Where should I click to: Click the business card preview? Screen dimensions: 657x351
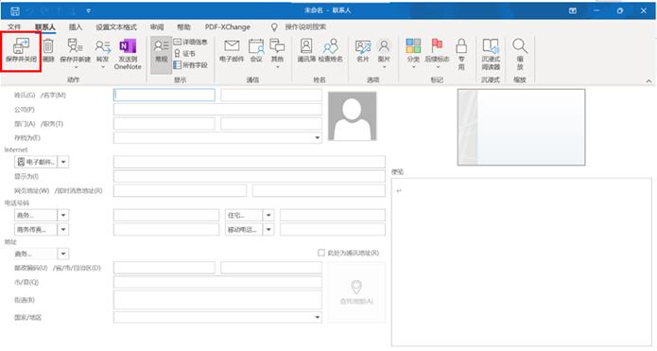tap(521, 127)
